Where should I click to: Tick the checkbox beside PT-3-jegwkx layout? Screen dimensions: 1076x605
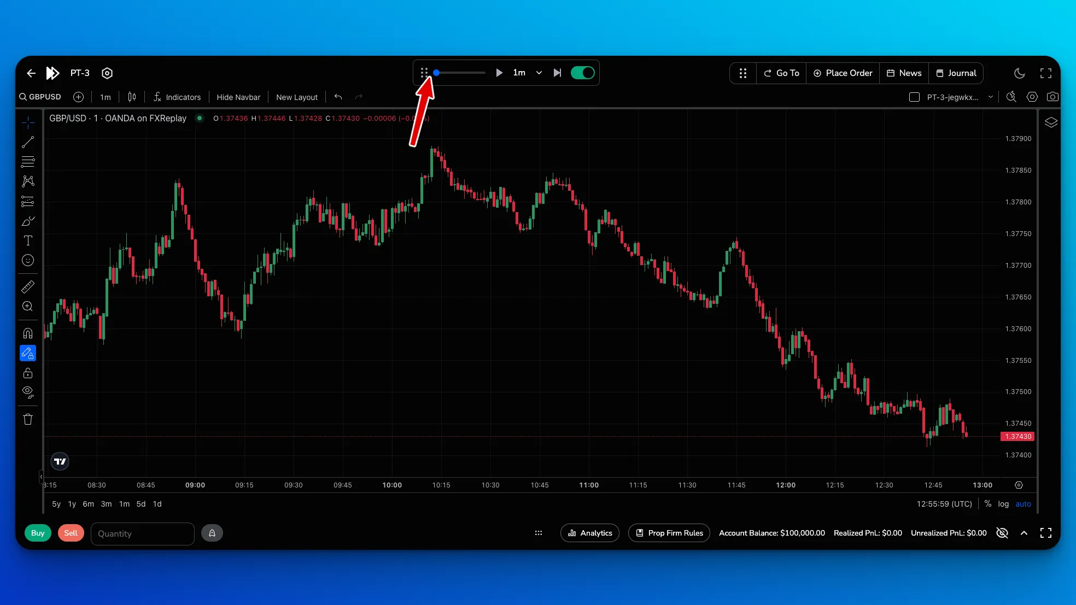pos(914,97)
